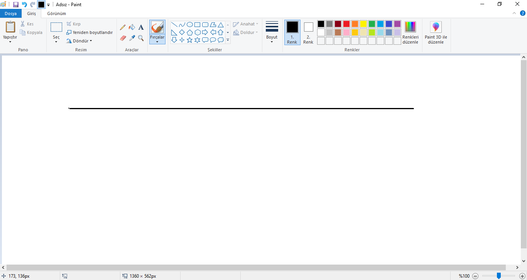Image resolution: width=527 pixels, height=280 pixels.
Task: Select the Pencil tool
Action: click(x=123, y=27)
